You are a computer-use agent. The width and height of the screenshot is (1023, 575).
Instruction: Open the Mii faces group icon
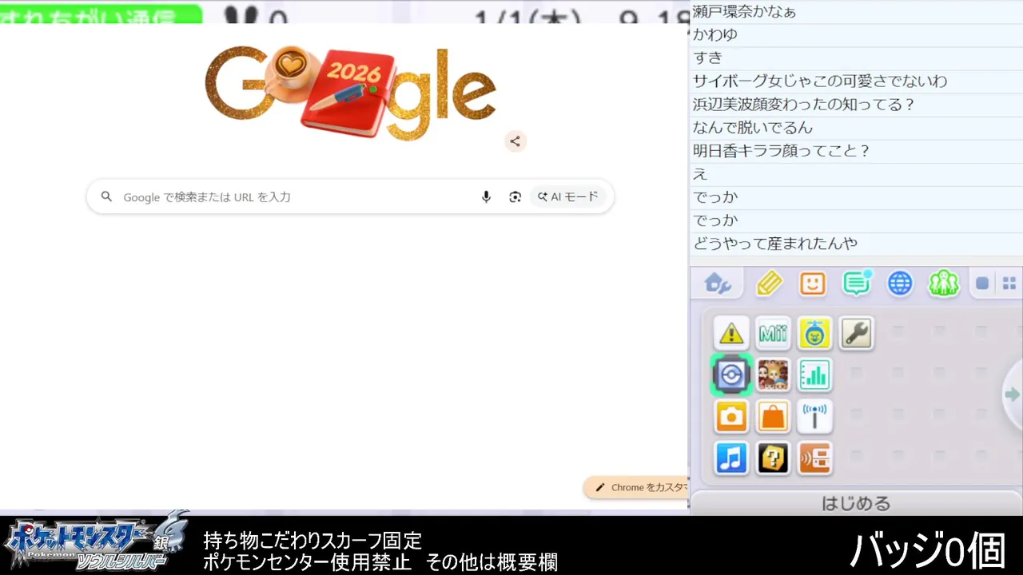[773, 375]
